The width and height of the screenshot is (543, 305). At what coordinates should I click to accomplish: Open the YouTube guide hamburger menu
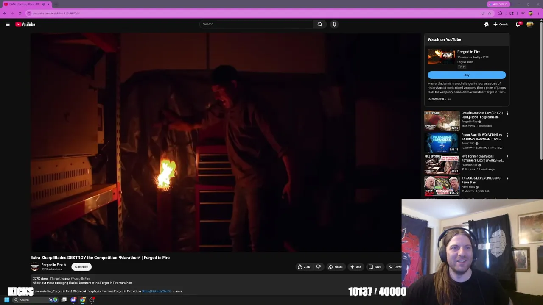coord(8,25)
